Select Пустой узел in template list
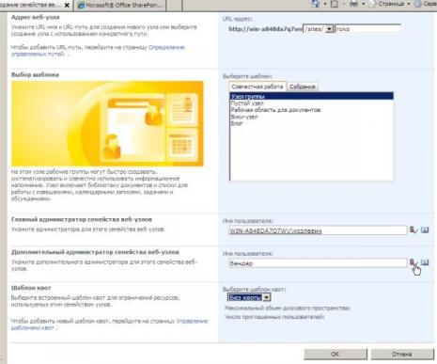The height and width of the screenshot is (364, 437). tap(312, 103)
